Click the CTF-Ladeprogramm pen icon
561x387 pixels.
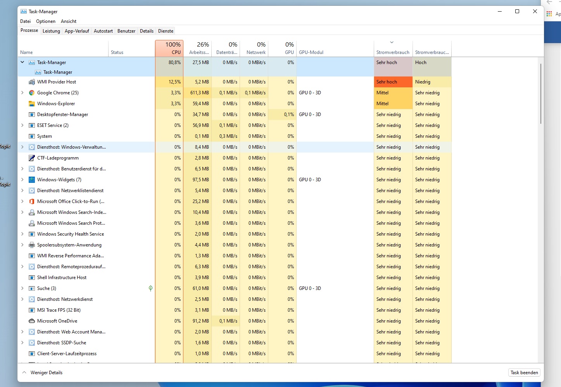(32, 158)
